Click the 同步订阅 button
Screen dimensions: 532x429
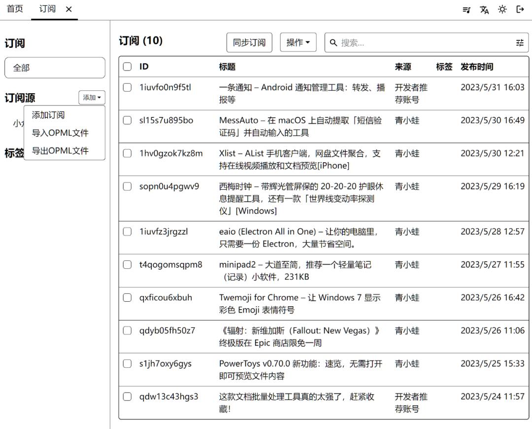tap(249, 42)
